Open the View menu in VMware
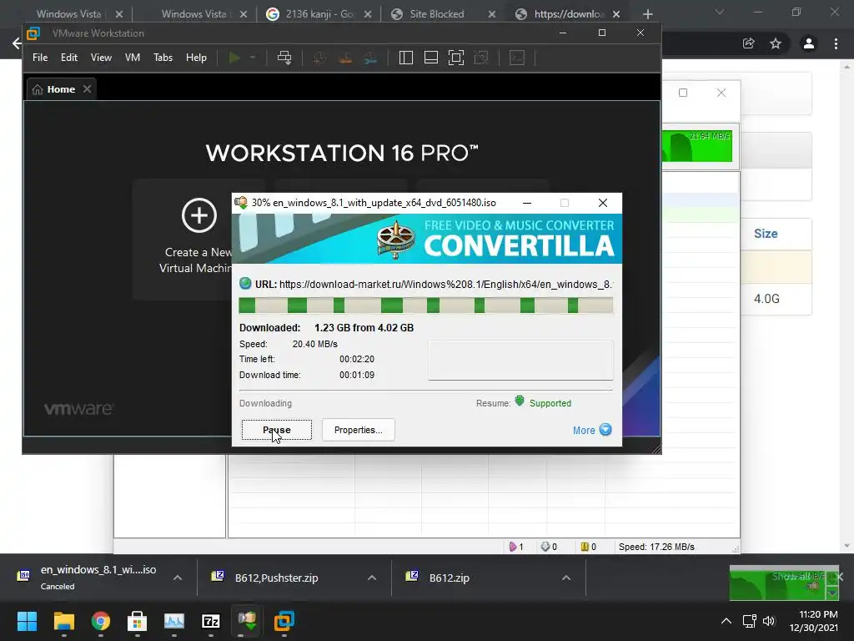 [101, 58]
